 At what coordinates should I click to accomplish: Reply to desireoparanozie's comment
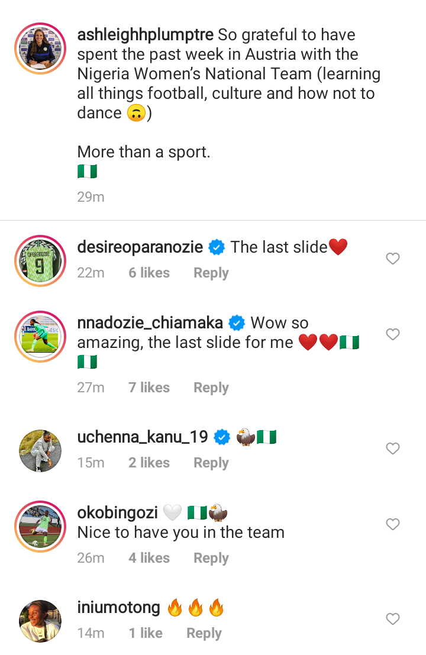[x=211, y=273]
